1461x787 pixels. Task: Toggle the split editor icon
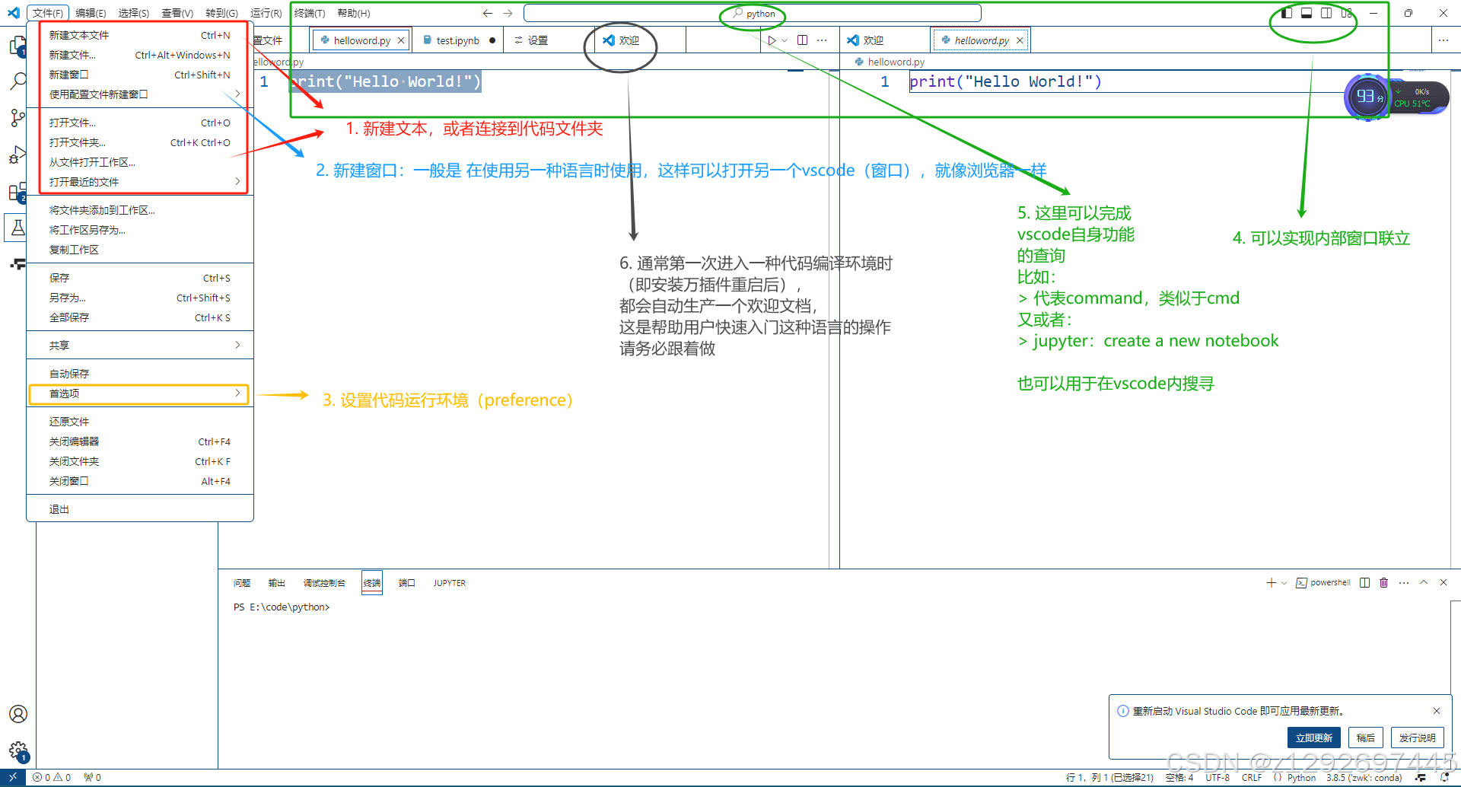803,40
